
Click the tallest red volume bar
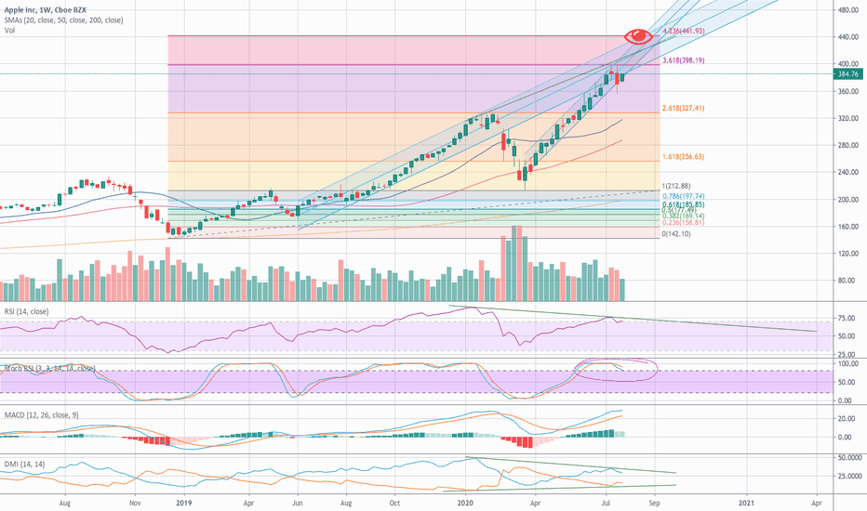tap(519, 263)
